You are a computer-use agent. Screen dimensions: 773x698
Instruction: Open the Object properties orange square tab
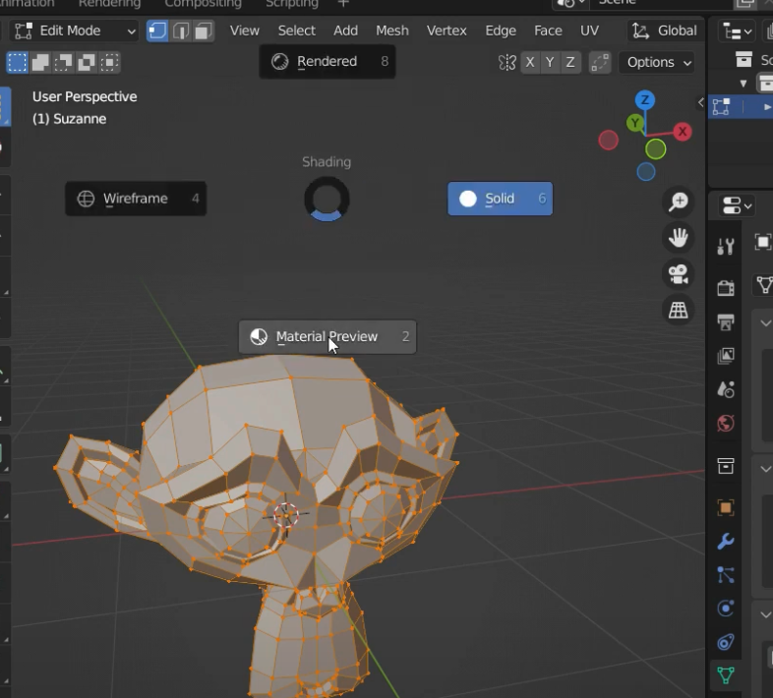[x=726, y=508]
